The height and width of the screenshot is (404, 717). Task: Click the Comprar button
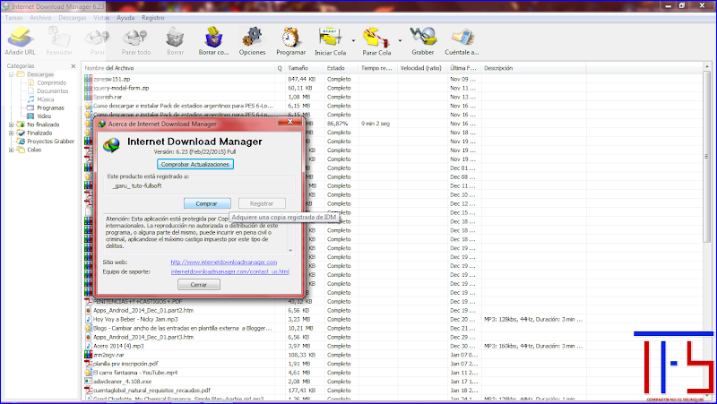coord(207,204)
